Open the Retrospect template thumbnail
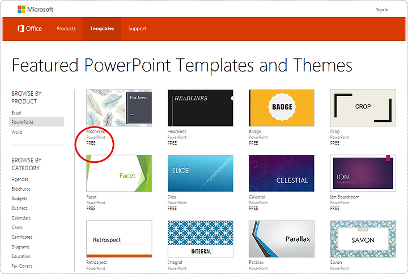 tap(119, 239)
